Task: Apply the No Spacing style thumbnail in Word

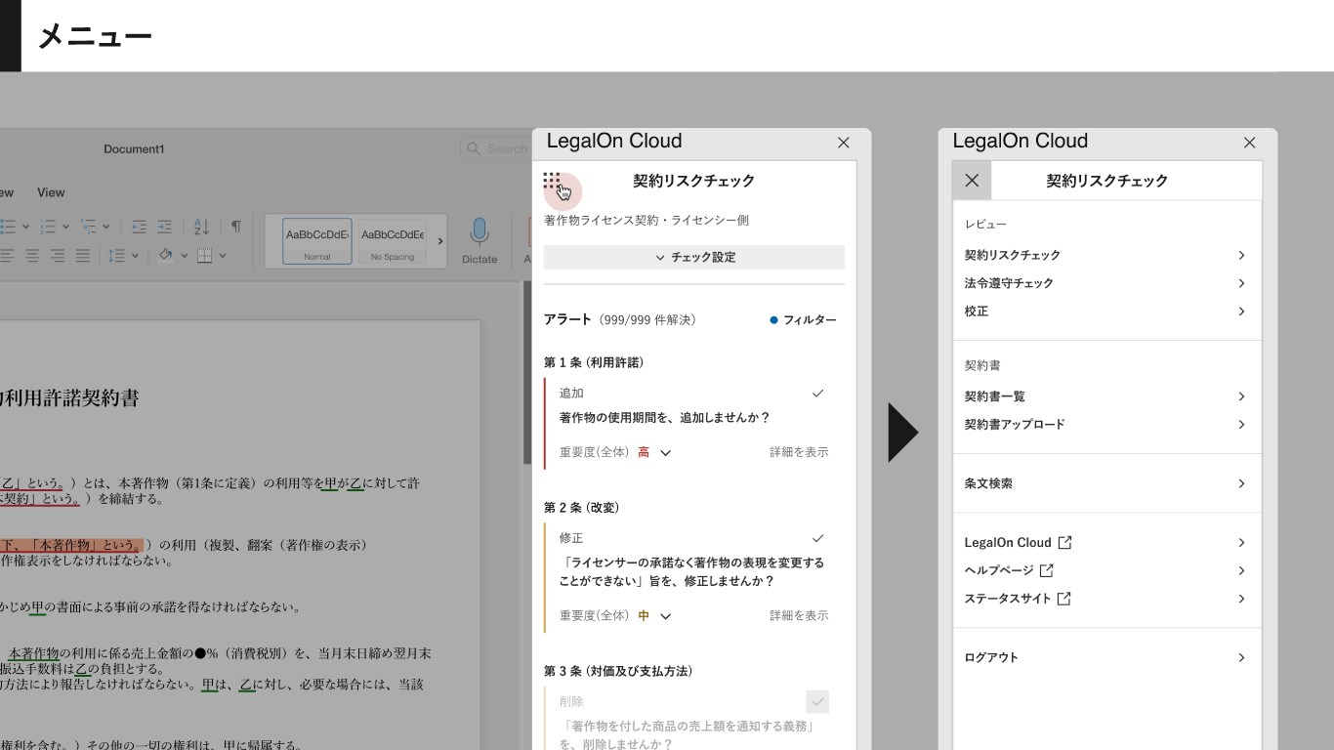Action: click(393, 241)
